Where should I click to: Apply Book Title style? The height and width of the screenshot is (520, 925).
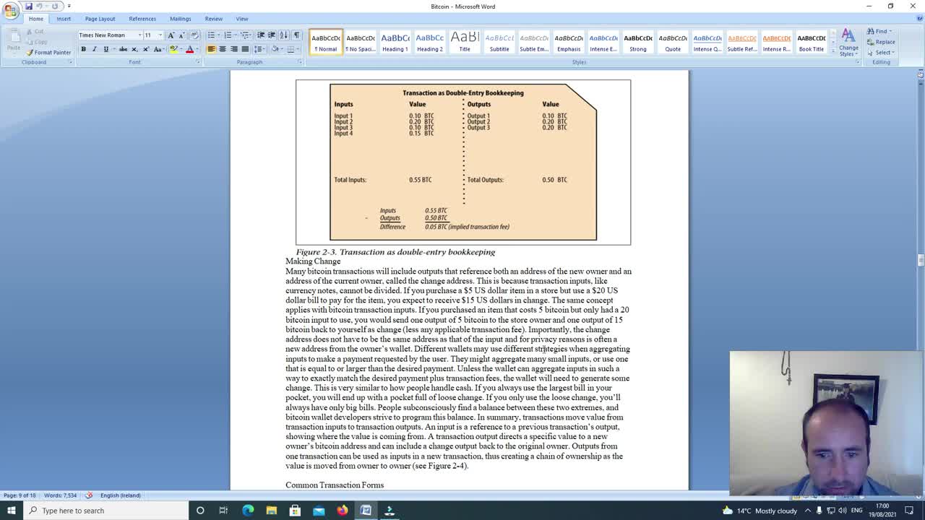coord(811,42)
